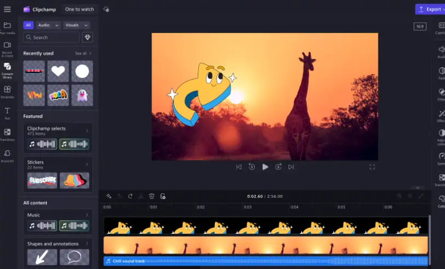This screenshot has width=445, height=269.
Task: Forward five seconds in preview
Action: 278,166
